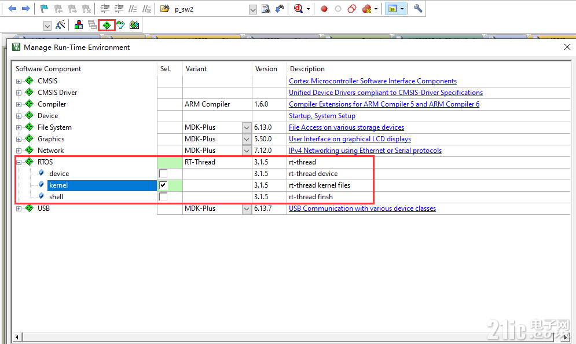Select the kernel tree row
Viewport: 576px width, 344px height.
pos(102,185)
